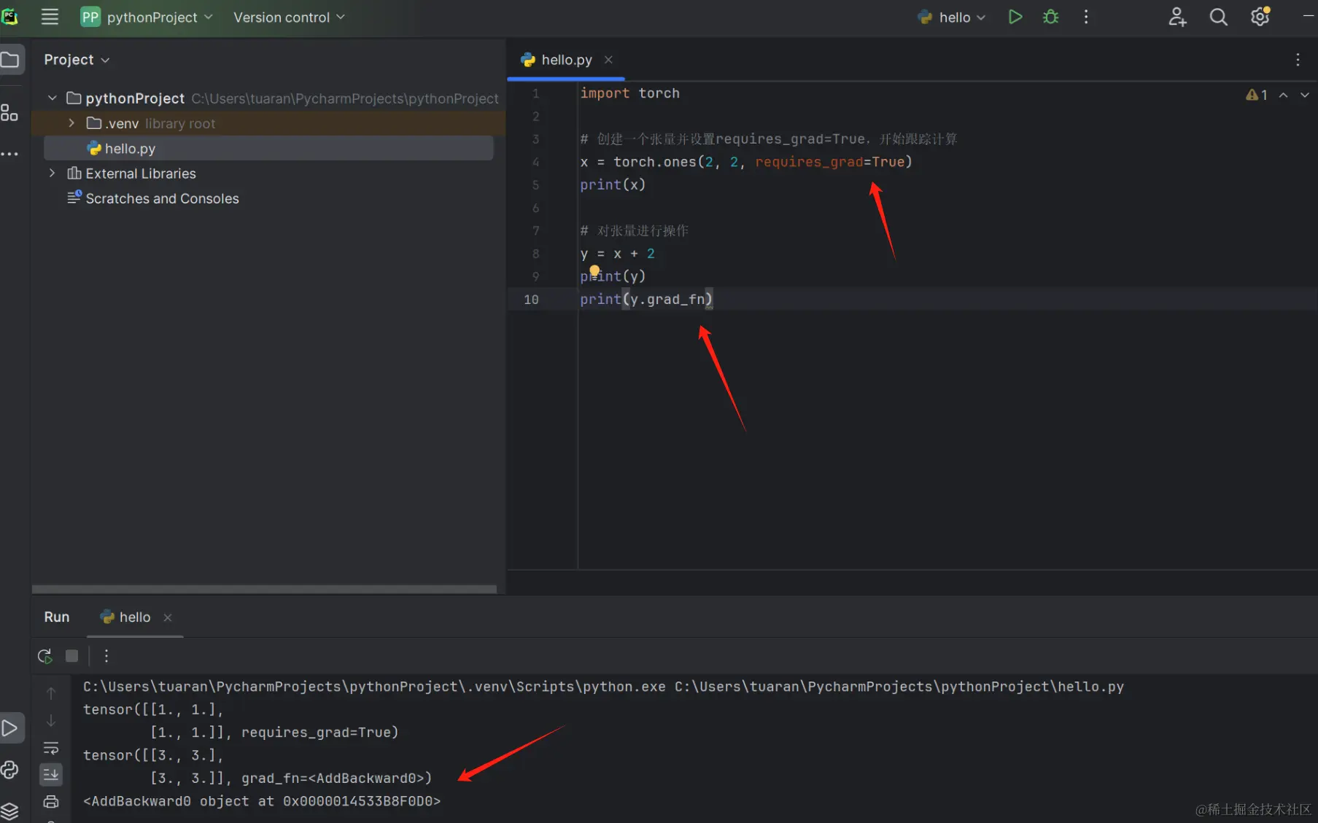Select .venv library root folder
Screen dimensions: 1318x823
(x=268, y=123)
